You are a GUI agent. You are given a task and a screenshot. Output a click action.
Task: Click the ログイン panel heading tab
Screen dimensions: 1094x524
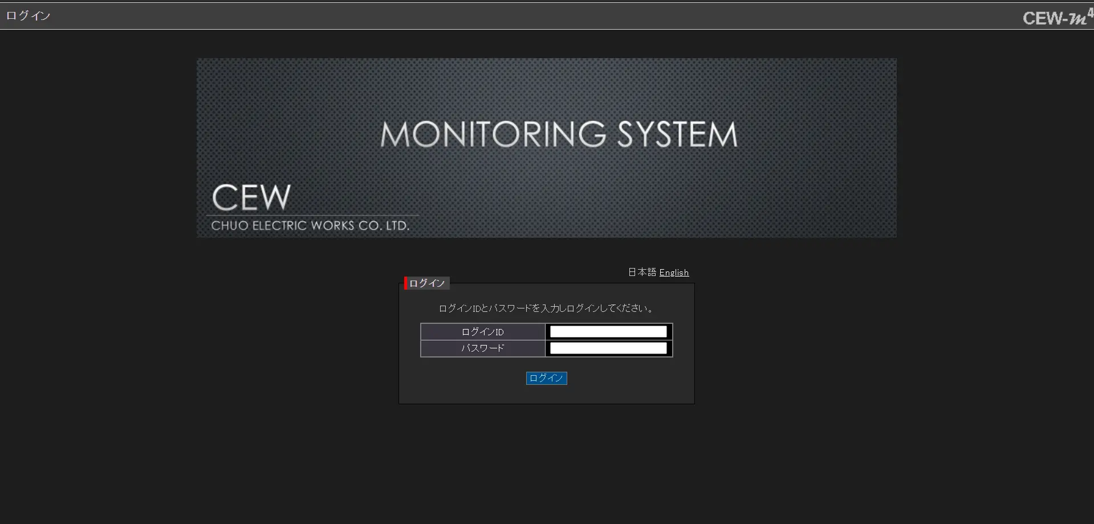point(427,283)
